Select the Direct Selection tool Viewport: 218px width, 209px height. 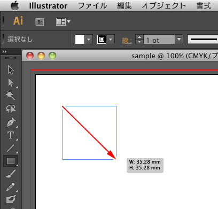coord(11,83)
